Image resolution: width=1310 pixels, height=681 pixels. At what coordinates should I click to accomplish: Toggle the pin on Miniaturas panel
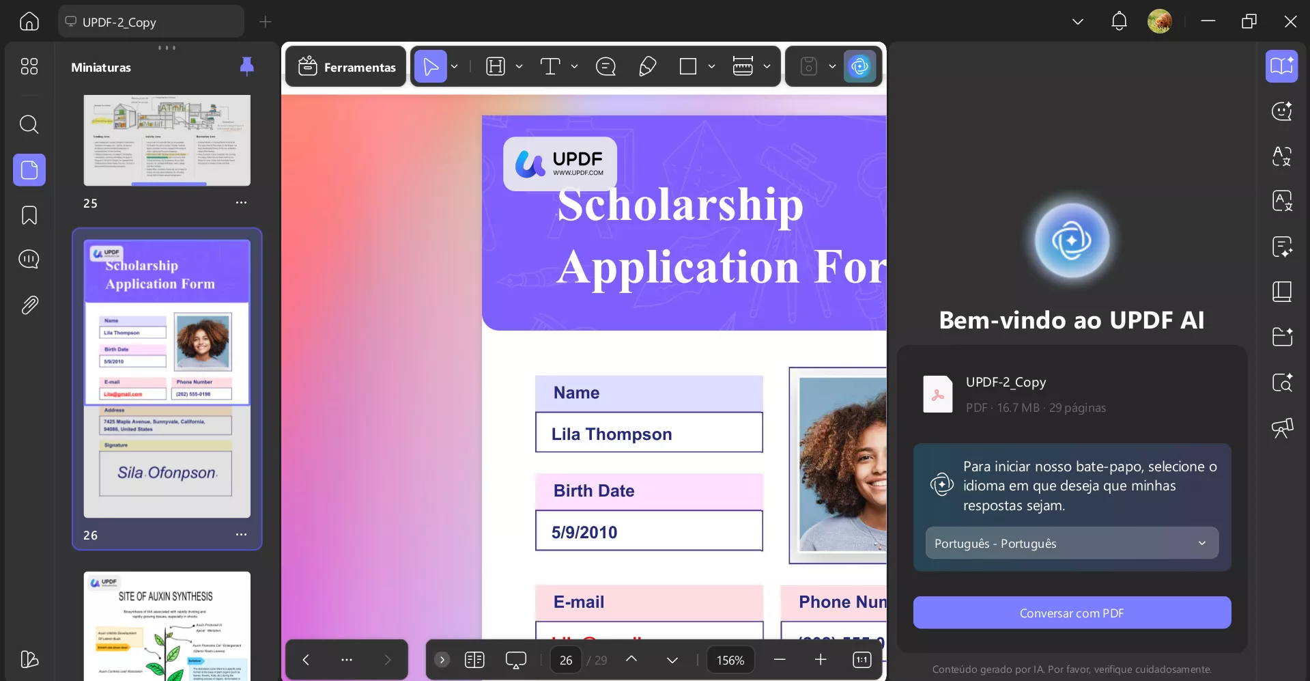pyautogui.click(x=246, y=66)
